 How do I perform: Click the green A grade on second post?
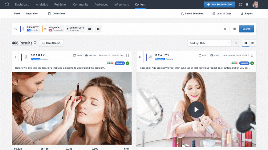pos(252,63)
